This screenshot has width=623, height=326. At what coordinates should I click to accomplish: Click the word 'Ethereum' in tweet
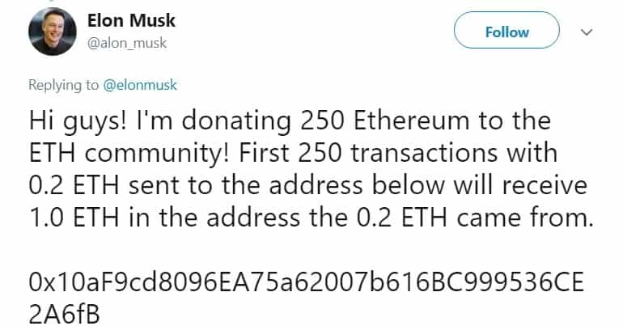411,121
